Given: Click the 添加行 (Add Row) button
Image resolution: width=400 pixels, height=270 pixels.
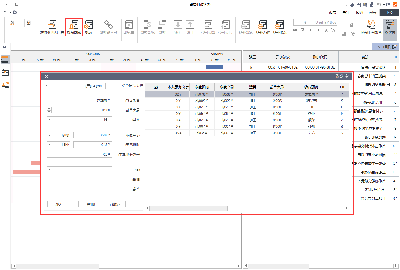Looking at the screenshot, I should [x=115, y=204].
